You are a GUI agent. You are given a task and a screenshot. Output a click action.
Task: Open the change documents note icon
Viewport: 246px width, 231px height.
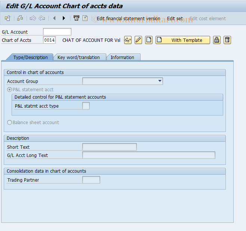[85, 18]
